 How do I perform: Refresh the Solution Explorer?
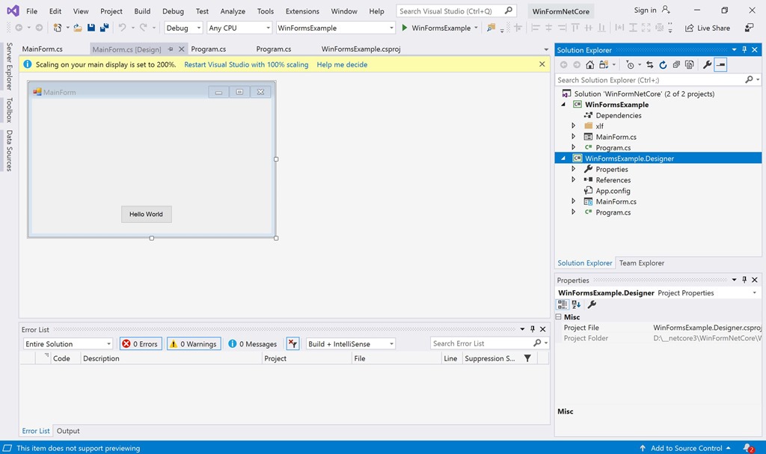[664, 64]
